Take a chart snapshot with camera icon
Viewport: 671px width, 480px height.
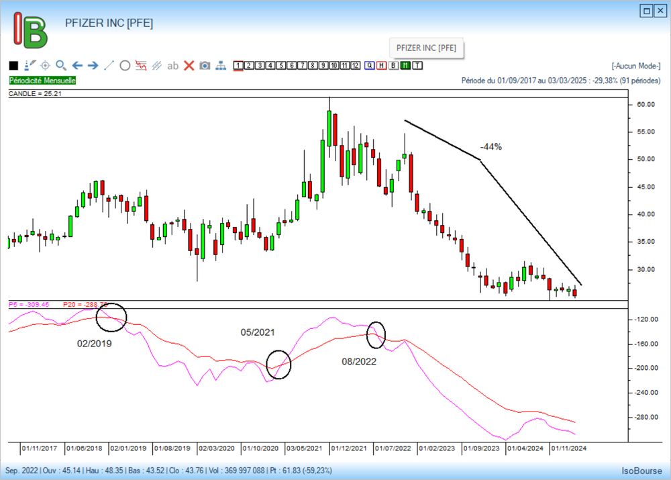[205, 66]
